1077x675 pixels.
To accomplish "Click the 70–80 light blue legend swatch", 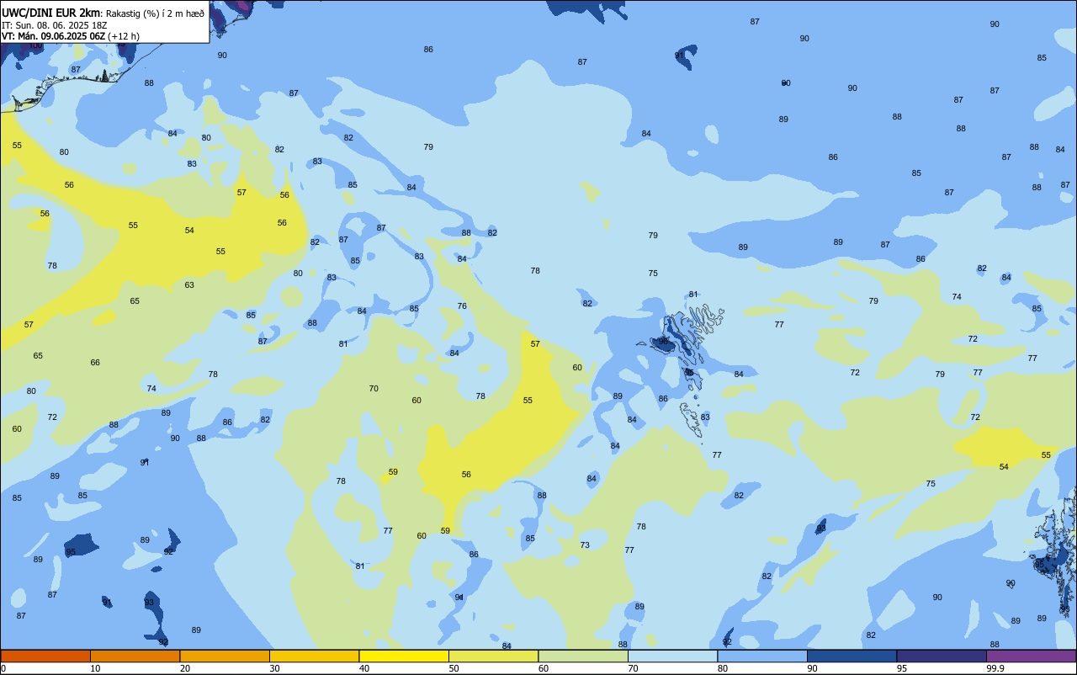I will (x=672, y=656).
